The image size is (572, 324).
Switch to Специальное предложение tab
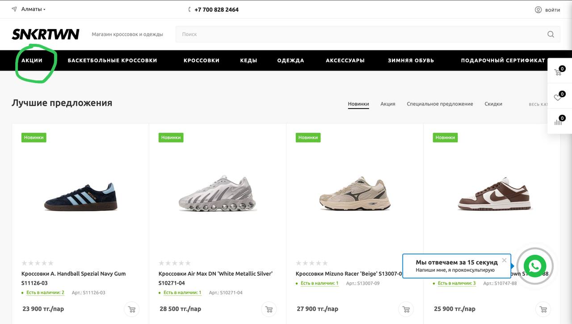pos(440,104)
